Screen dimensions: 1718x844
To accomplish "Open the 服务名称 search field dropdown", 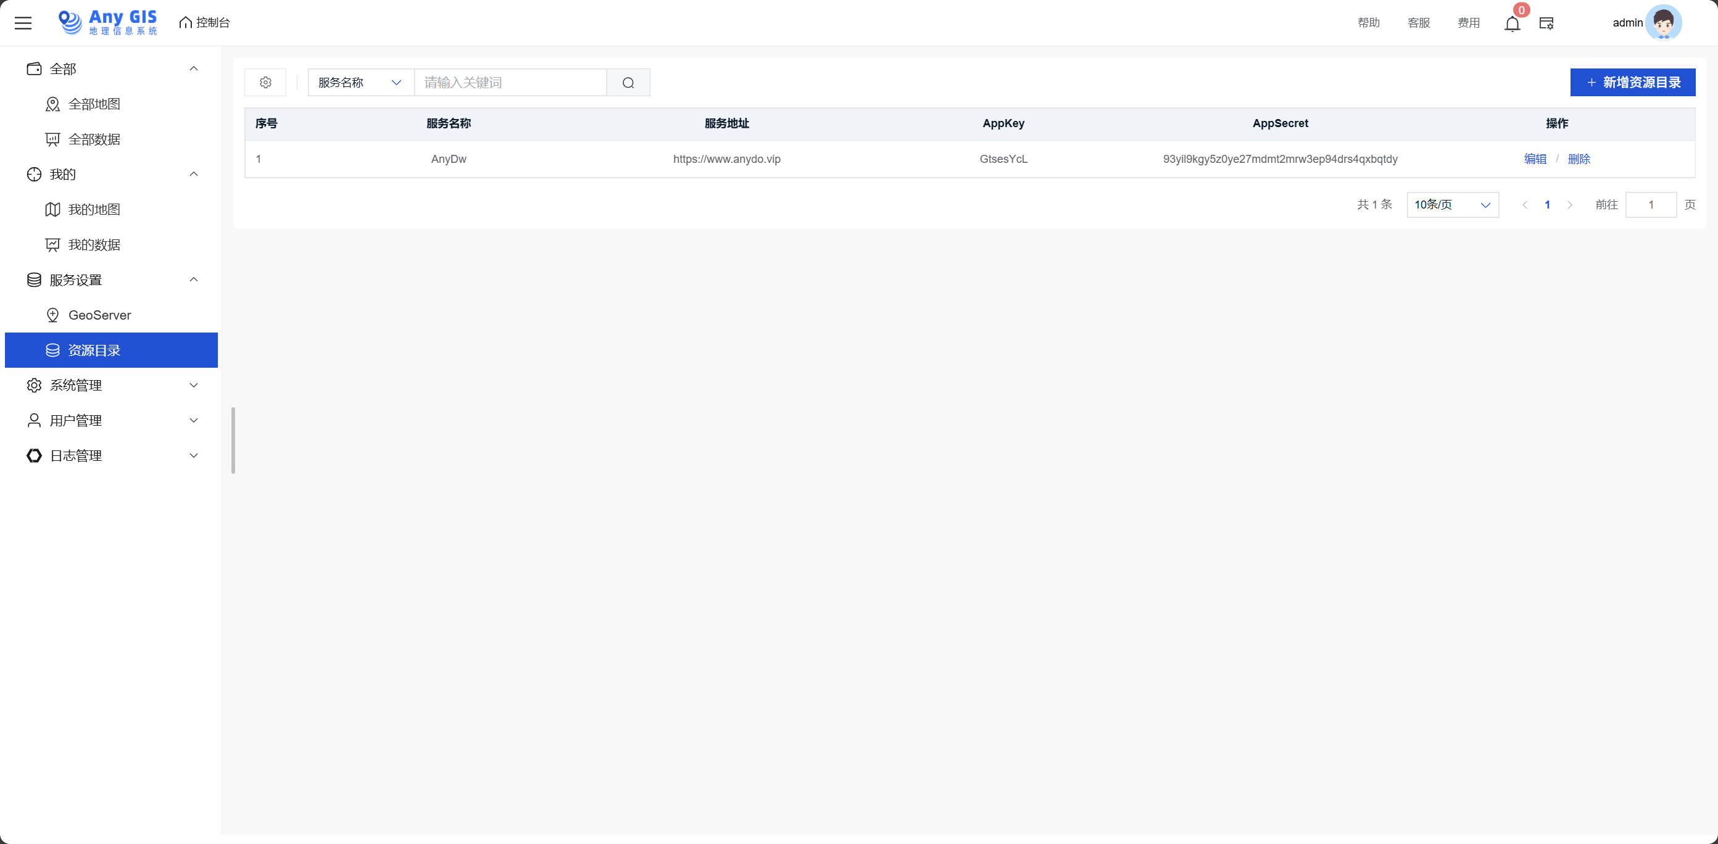I will click(360, 83).
